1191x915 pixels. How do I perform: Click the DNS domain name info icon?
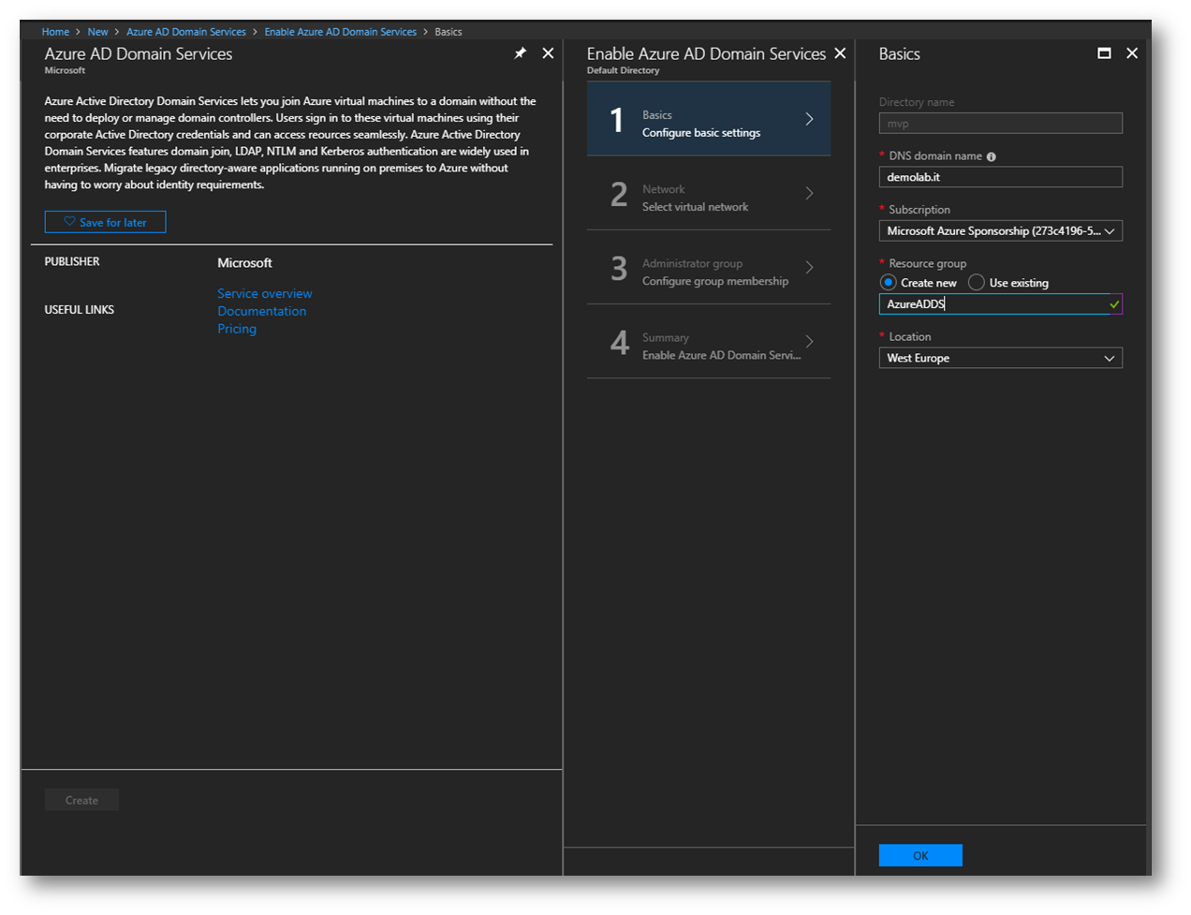click(x=991, y=156)
